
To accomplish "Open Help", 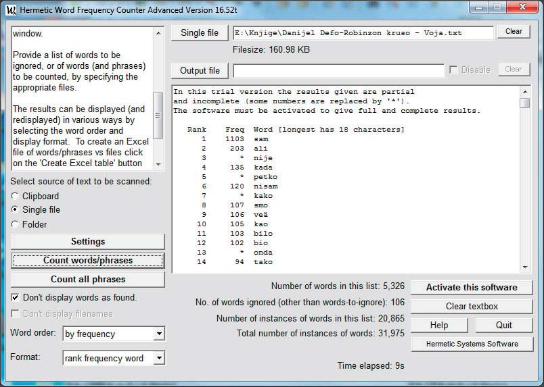I will pos(439,325).
